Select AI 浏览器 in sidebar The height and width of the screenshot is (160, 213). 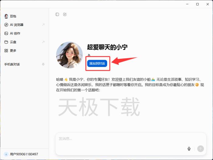click(16, 25)
